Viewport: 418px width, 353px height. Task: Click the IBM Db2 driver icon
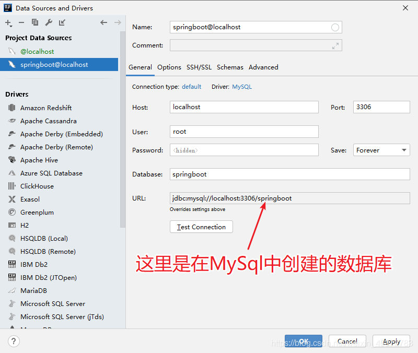[x=11, y=264]
